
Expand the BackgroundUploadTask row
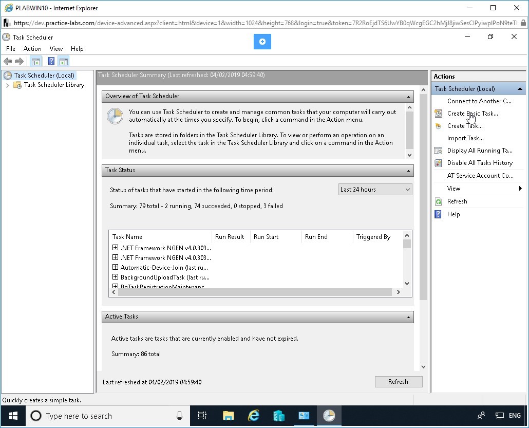pos(116,277)
